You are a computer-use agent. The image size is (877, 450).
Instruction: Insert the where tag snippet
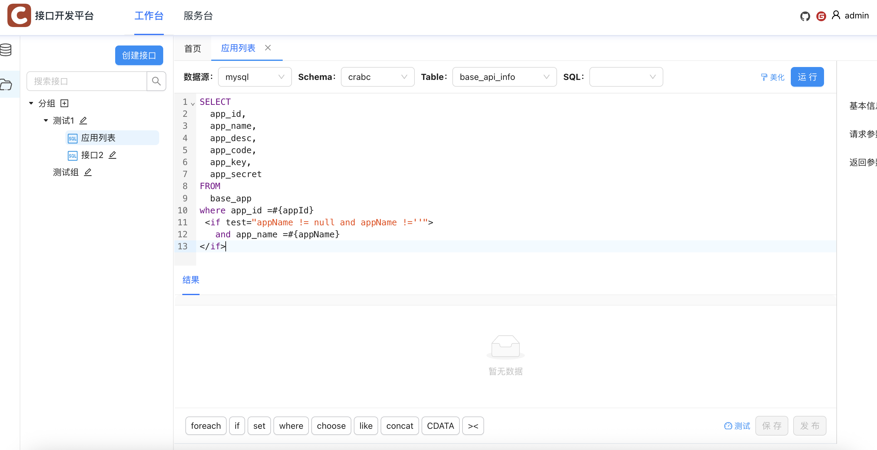point(291,425)
